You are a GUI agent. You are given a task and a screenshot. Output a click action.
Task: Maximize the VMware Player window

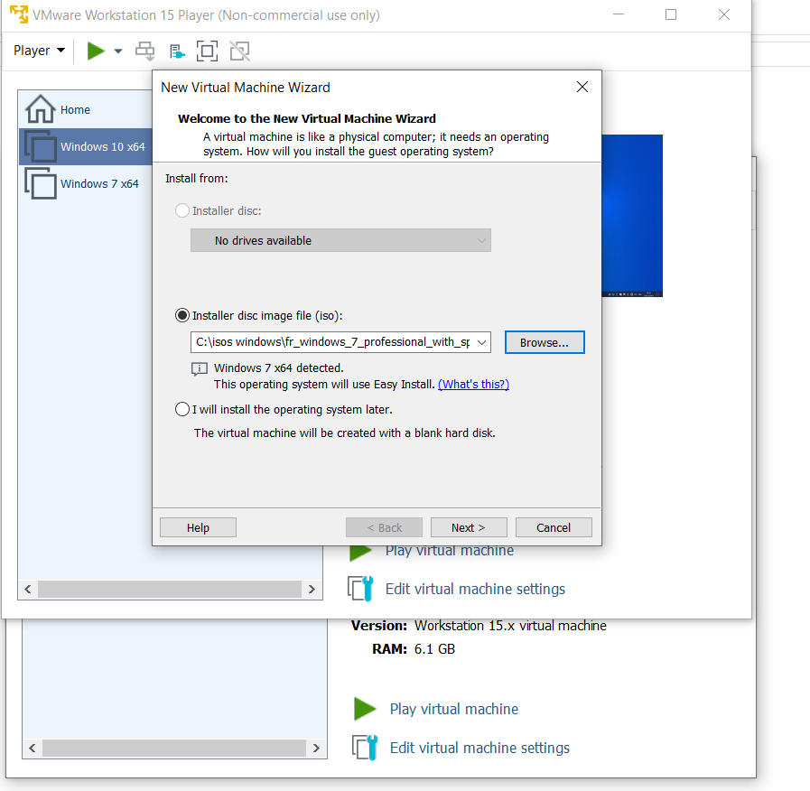671,14
